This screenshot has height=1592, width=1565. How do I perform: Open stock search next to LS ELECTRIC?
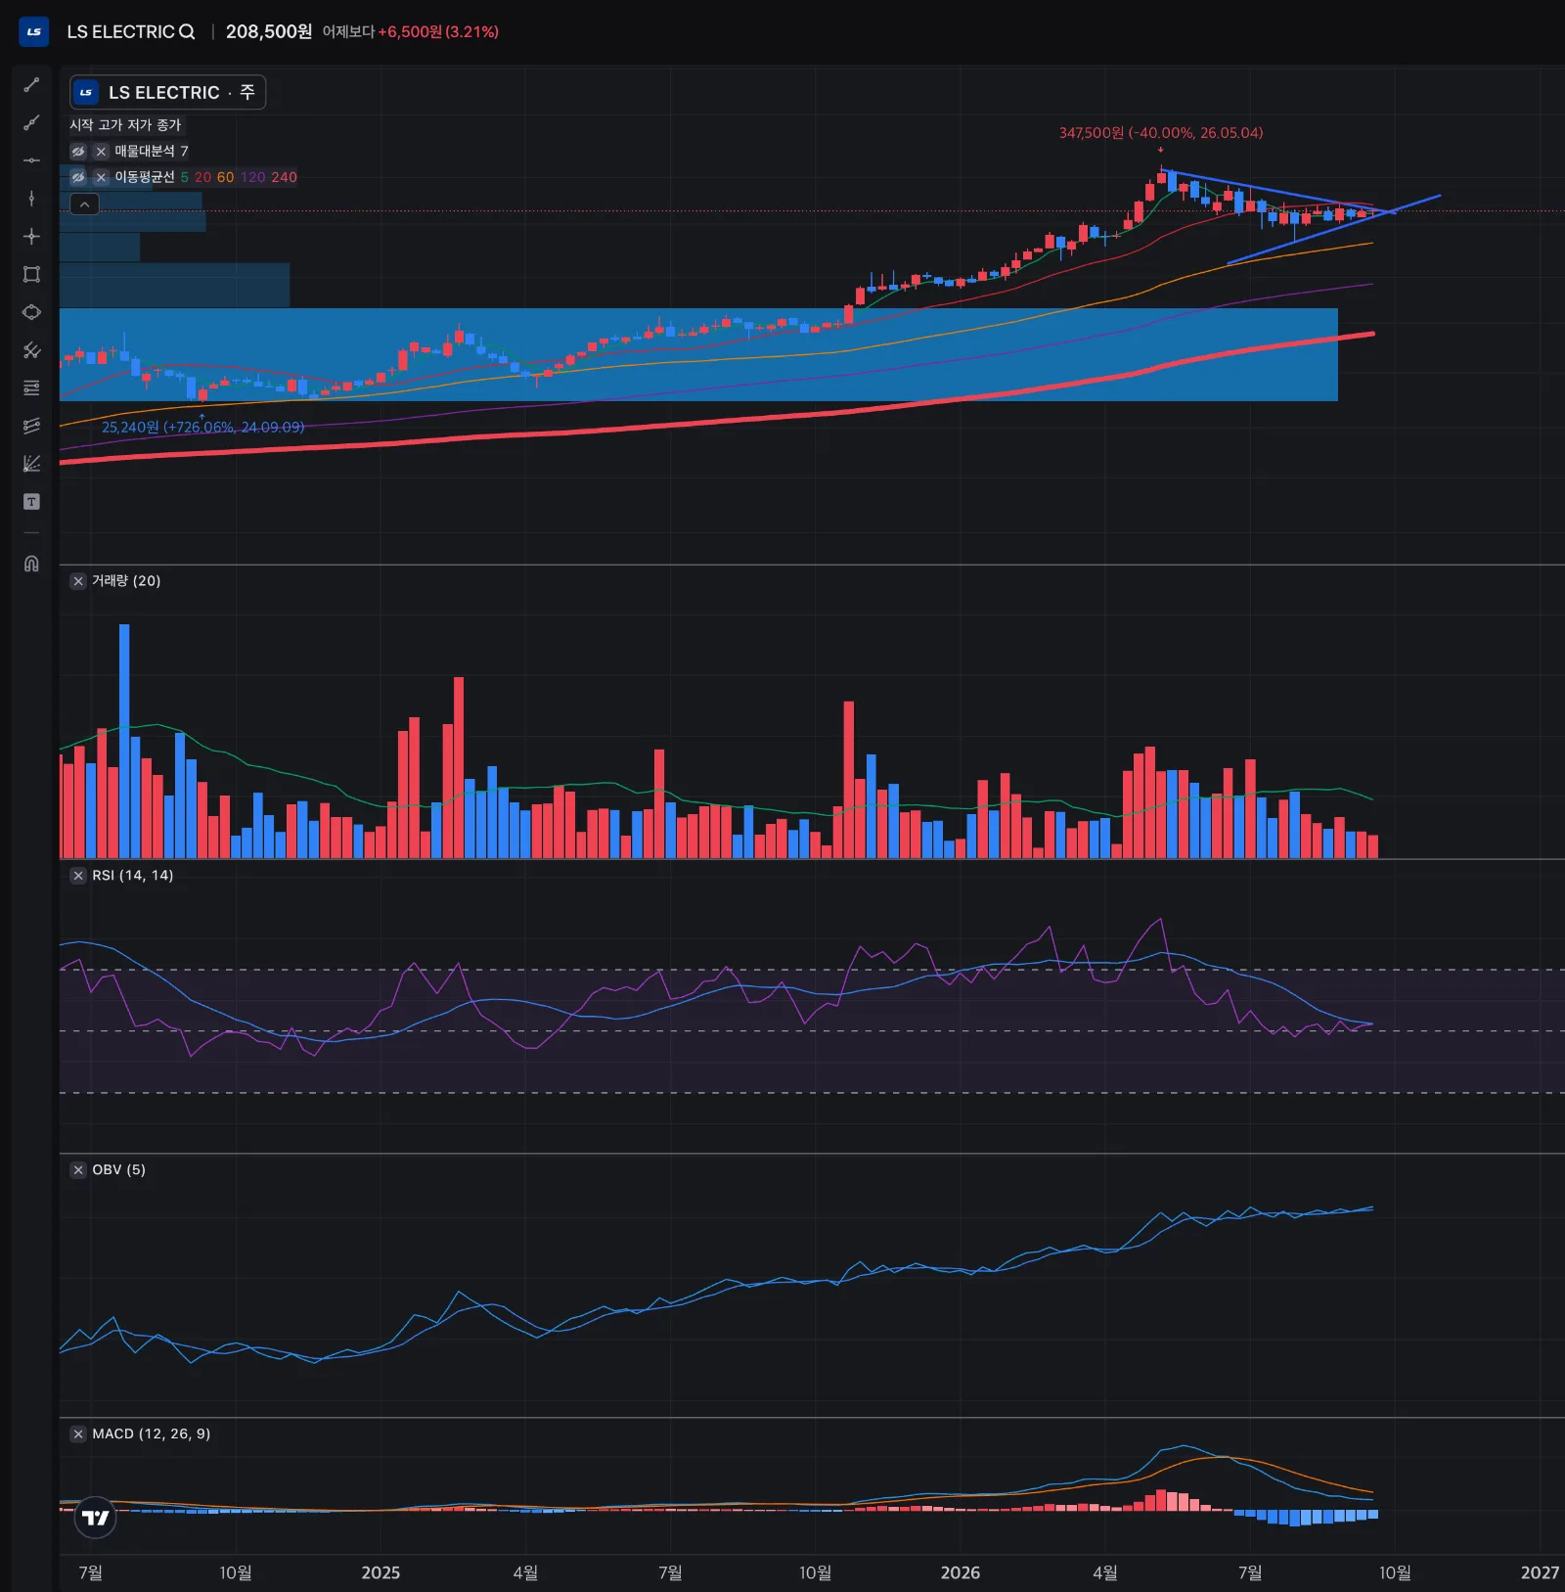coord(187,31)
